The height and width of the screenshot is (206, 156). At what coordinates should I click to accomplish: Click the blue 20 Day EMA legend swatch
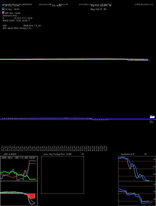click(x=3, y=5)
